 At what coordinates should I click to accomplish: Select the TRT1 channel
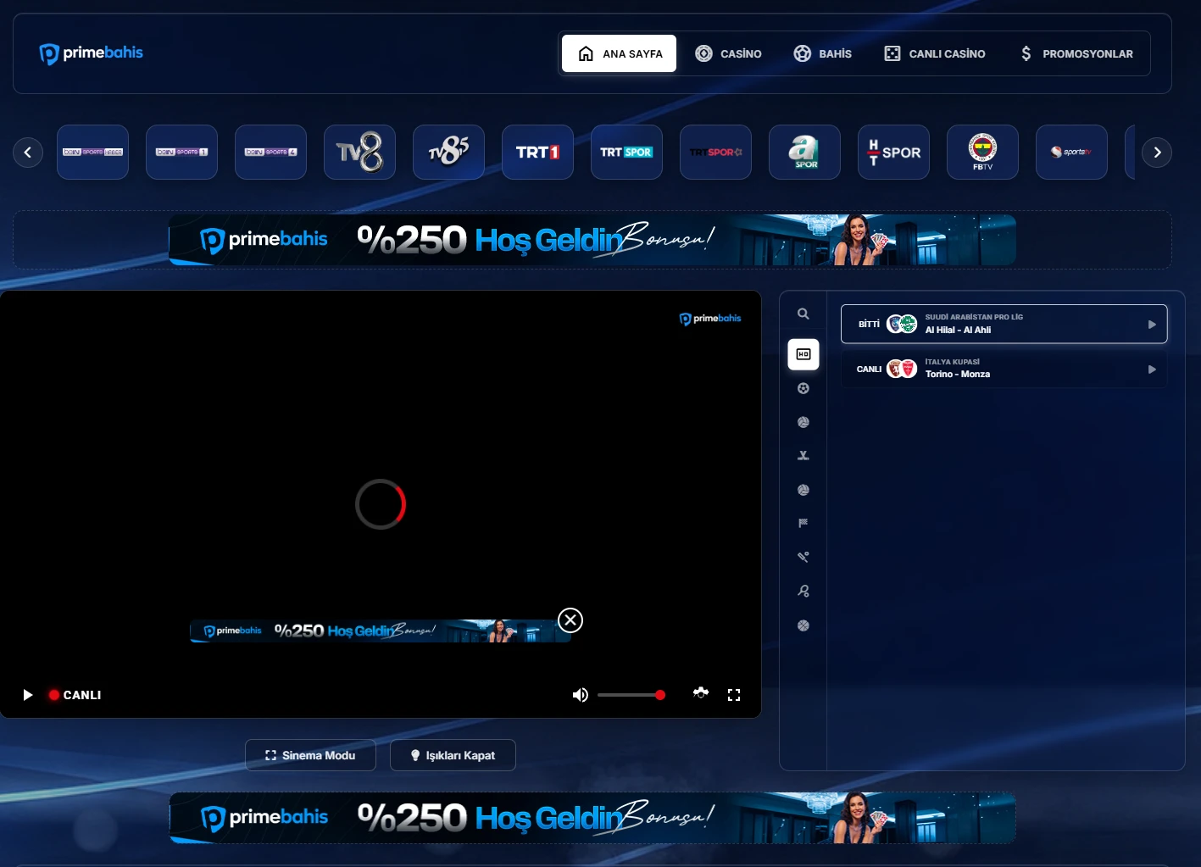(537, 153)
